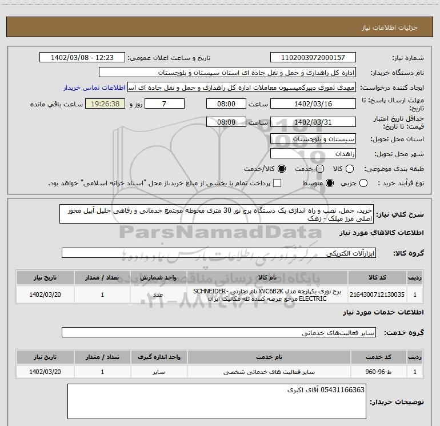The width and height of the screenshot is (440, 426).
Task: Click the کد خدمت column header
Action: 378,357
